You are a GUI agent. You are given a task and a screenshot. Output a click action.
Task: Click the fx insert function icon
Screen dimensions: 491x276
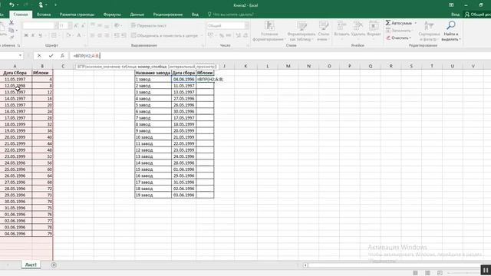[x=62, y=56]
